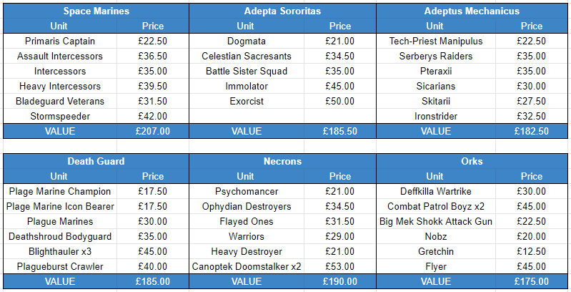Select the Necrons header cell
This screenshot has height=292, width=571.
(x=282, y=161)
